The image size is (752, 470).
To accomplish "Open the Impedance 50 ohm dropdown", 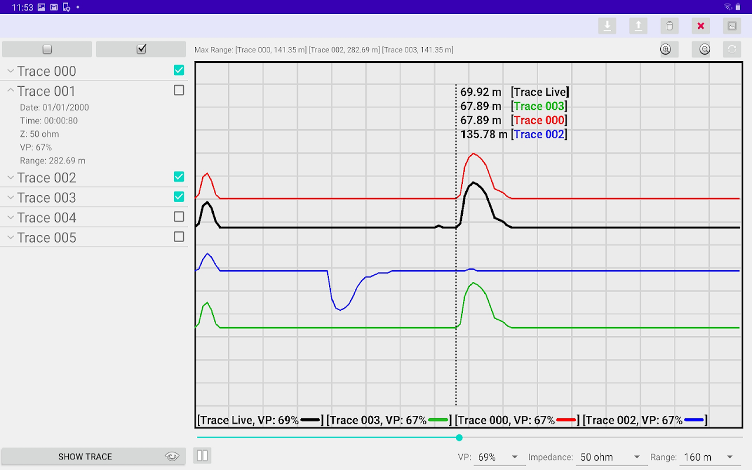I will (610, 457).
